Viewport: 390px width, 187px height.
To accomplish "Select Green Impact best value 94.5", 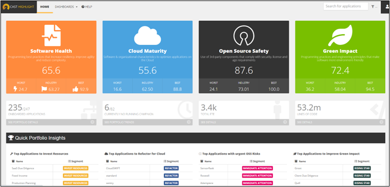I will click(x=370, y=90).
